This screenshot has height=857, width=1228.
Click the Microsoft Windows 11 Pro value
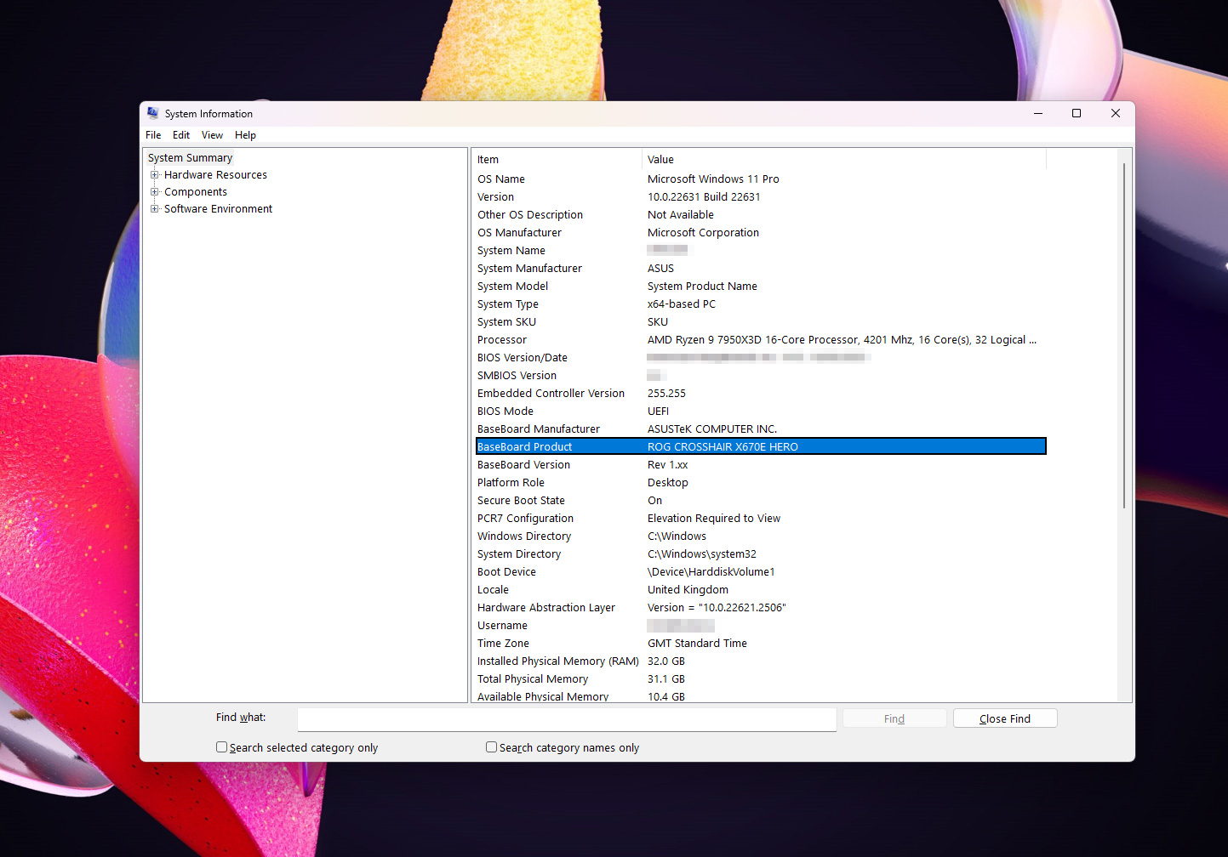(713, 179)
